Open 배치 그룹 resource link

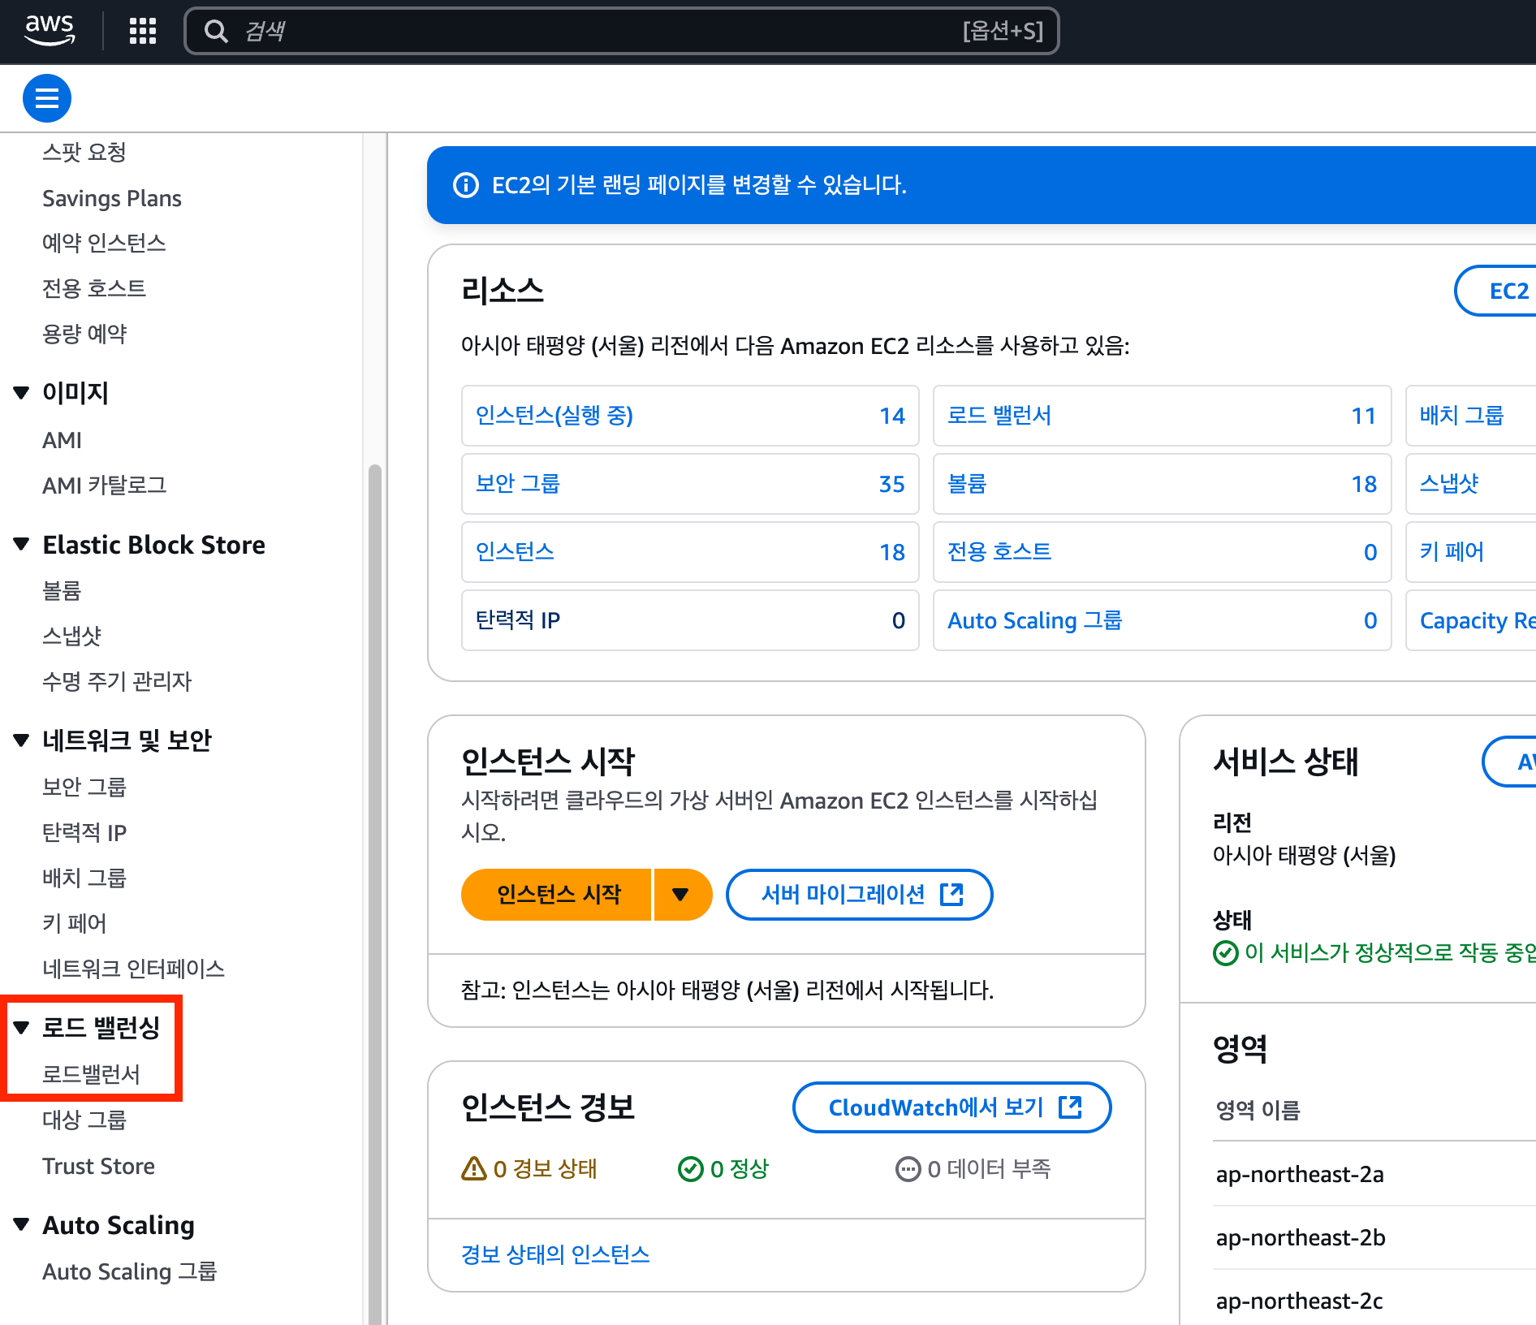click(x=1461, y=416)
